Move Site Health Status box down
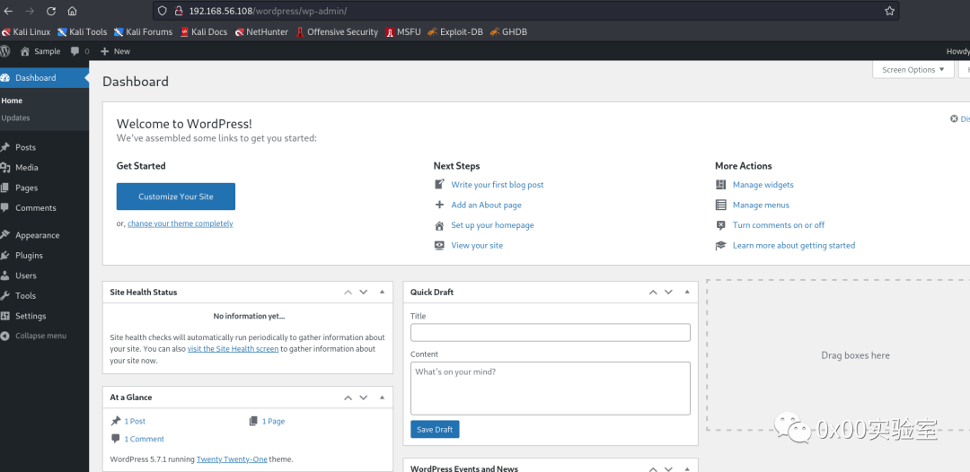The height and width of the screenshot is (472, 970). [x=364, y=293]
